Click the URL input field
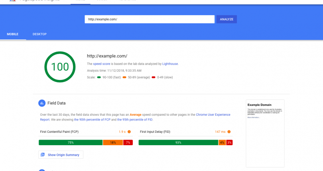The height and width of the screenshot is (171, 323). pos(150,19)
